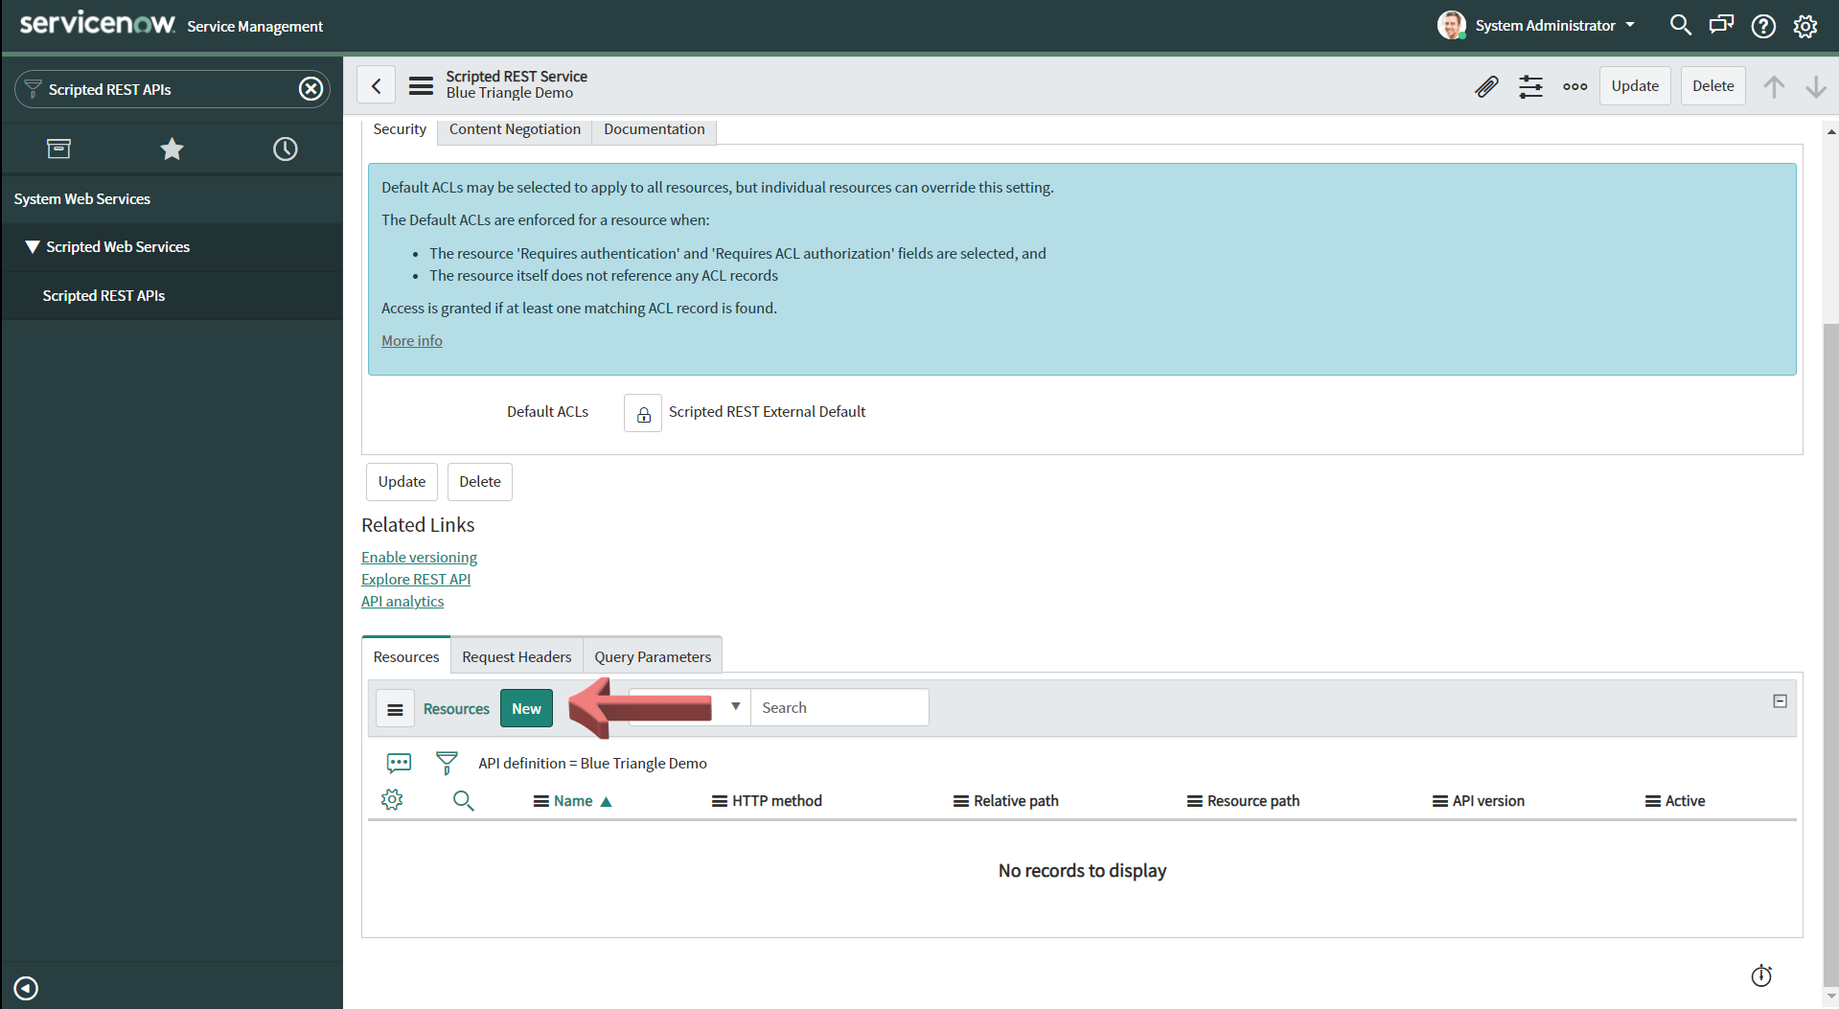
Task: Open Resources list controls menu
Action: (395, 709)
